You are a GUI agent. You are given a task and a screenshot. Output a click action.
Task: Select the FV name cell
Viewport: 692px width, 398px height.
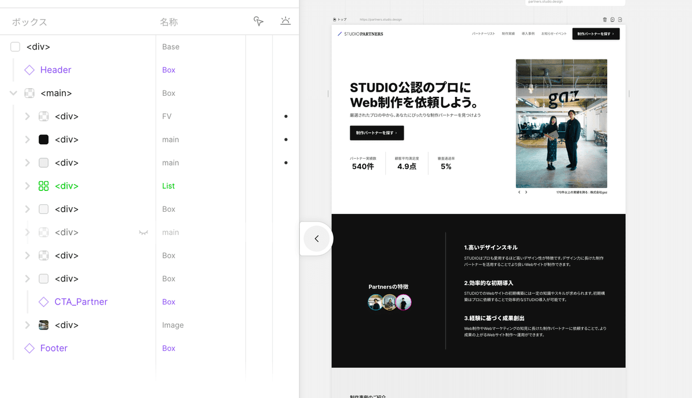167,116
